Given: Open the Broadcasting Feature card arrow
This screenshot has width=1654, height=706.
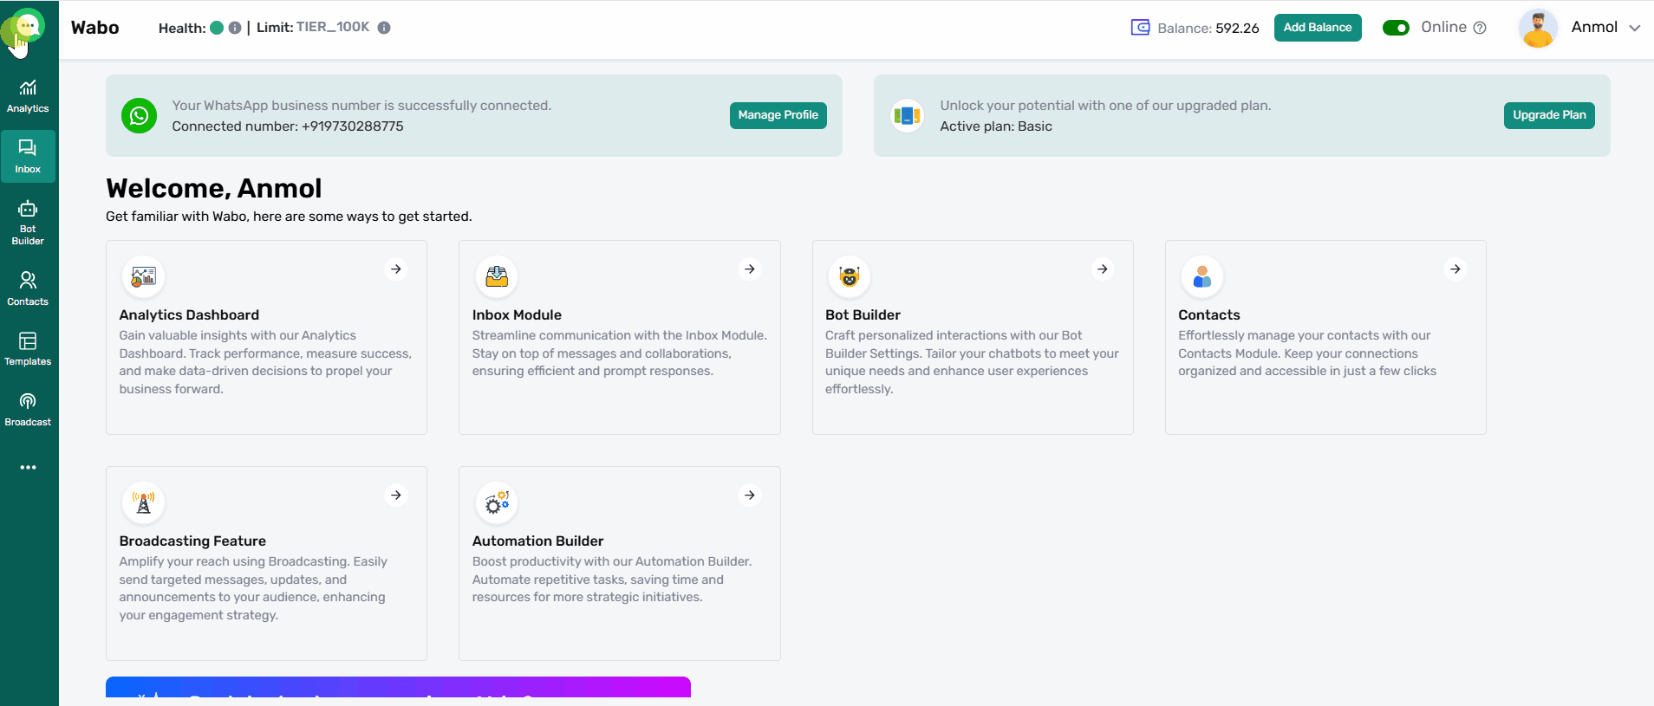Looking at the screenshot, I should click(x=396, y=495).
